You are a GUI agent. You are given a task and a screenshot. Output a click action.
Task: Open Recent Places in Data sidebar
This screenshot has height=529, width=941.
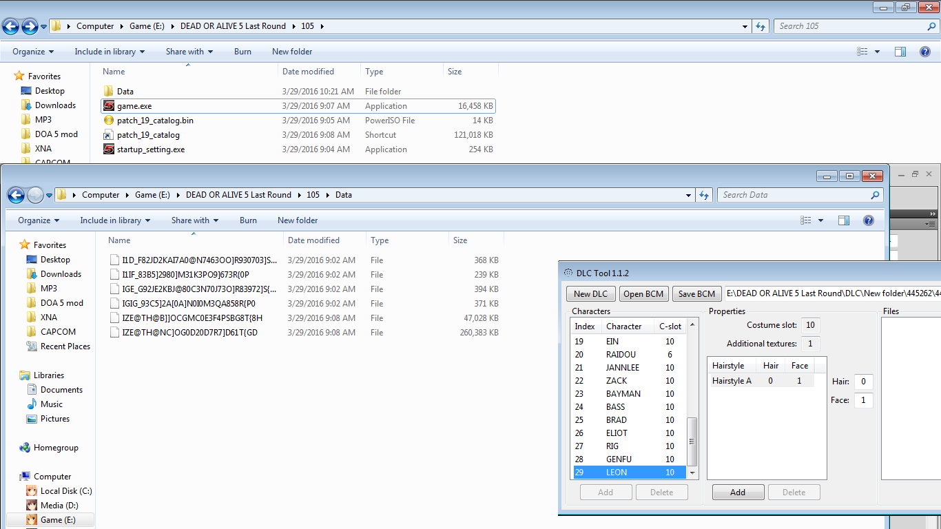(x=59, y=346)
